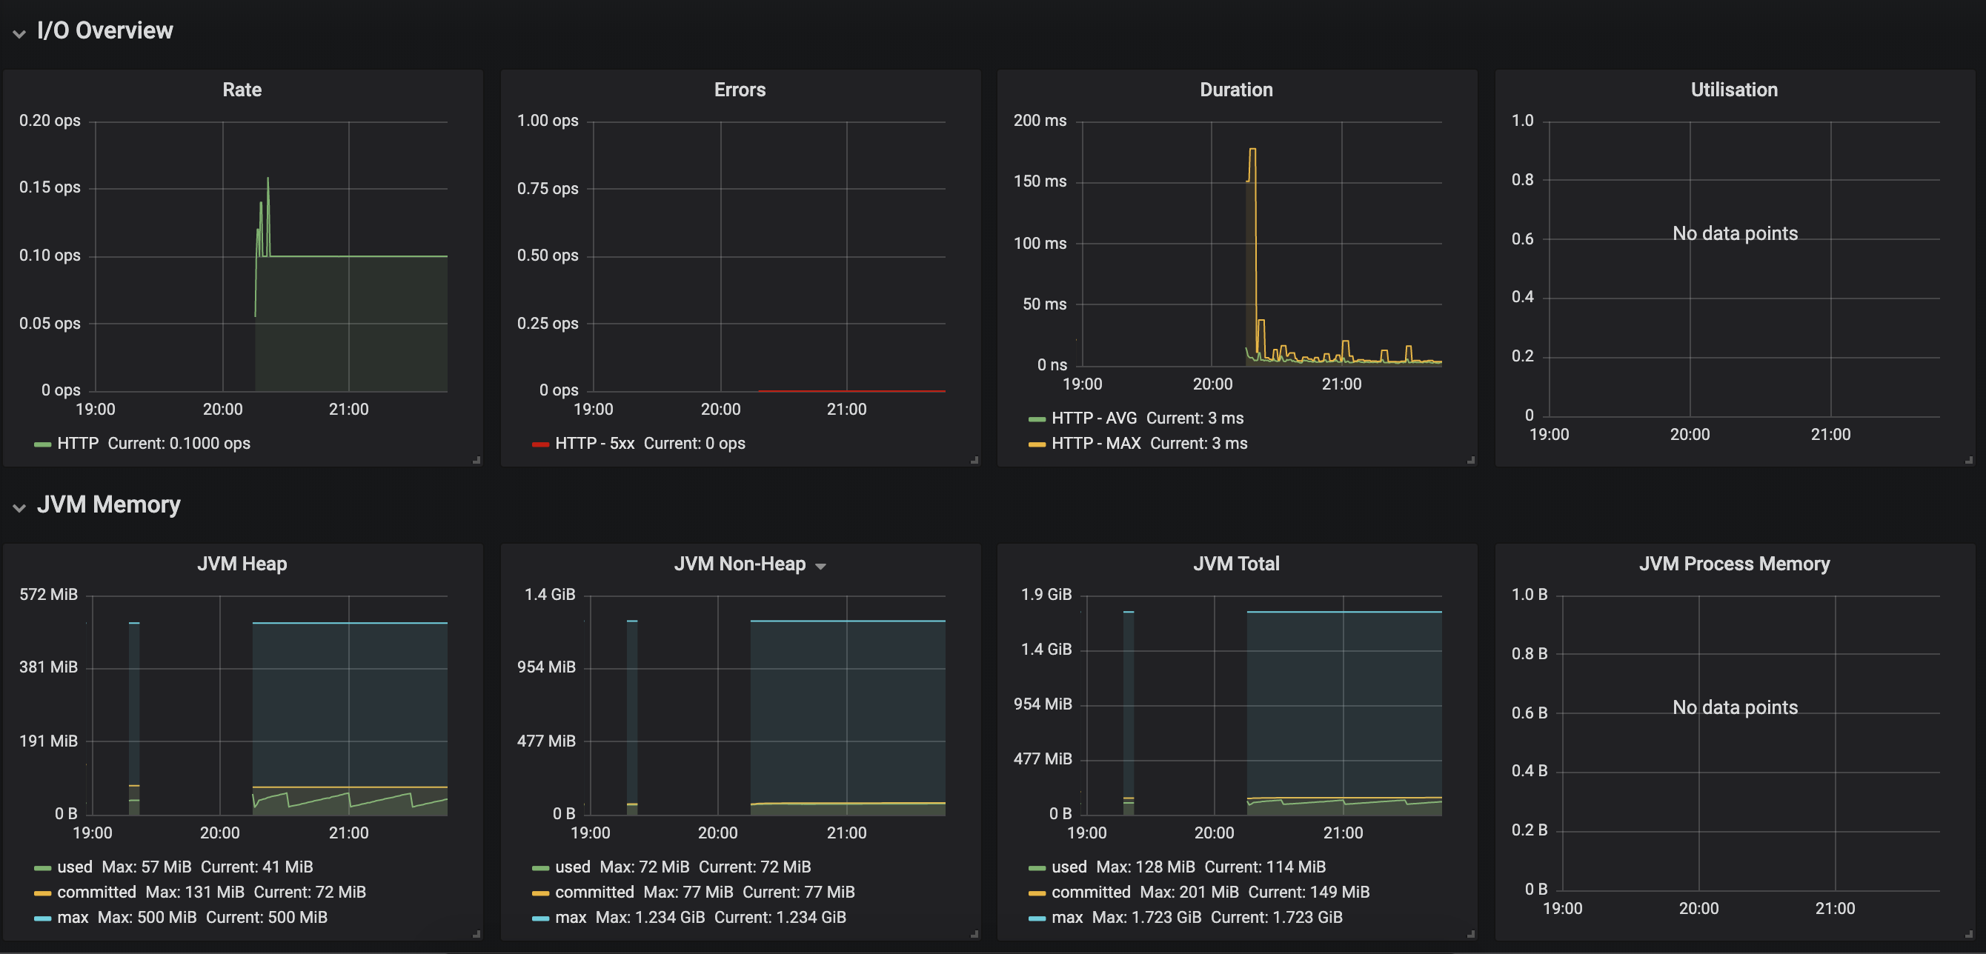Viewport: 1986px width, 954px height.
Task: Click the JVM Total panel resize handle
Action: (x=1471, y=934)
